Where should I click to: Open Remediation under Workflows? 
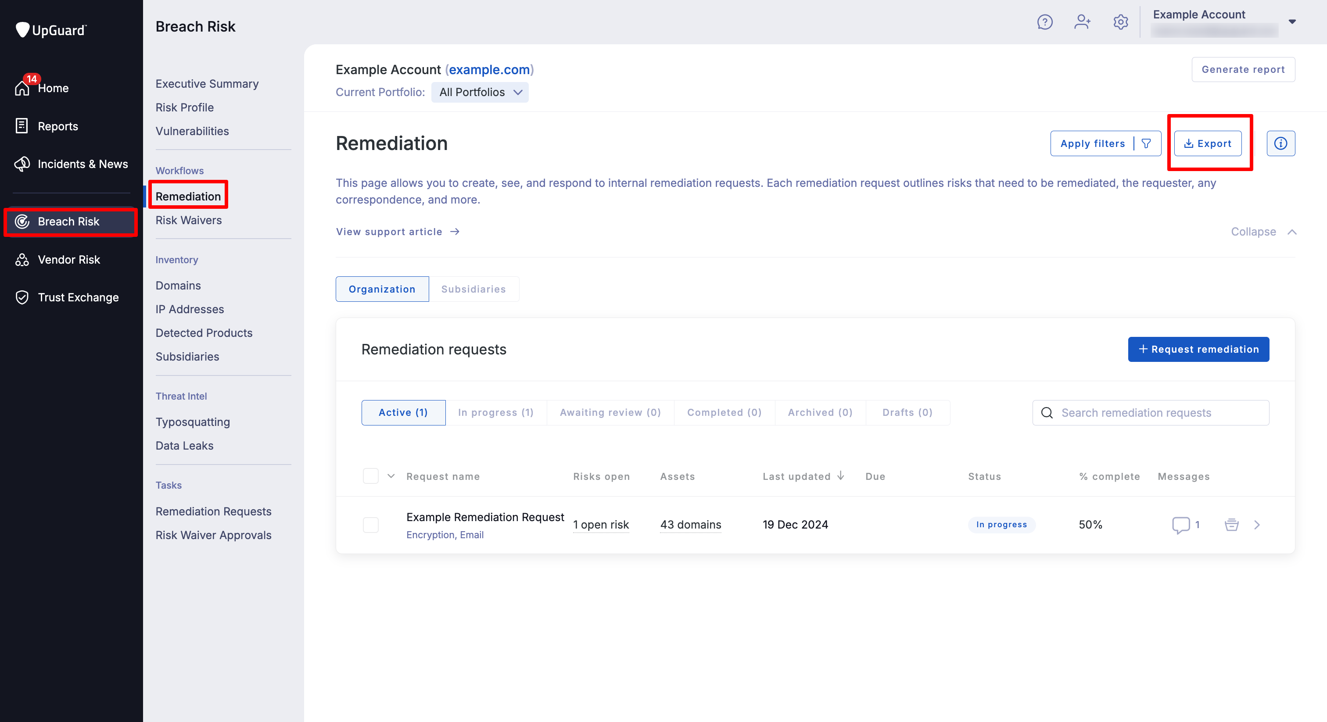coord(188,196)
